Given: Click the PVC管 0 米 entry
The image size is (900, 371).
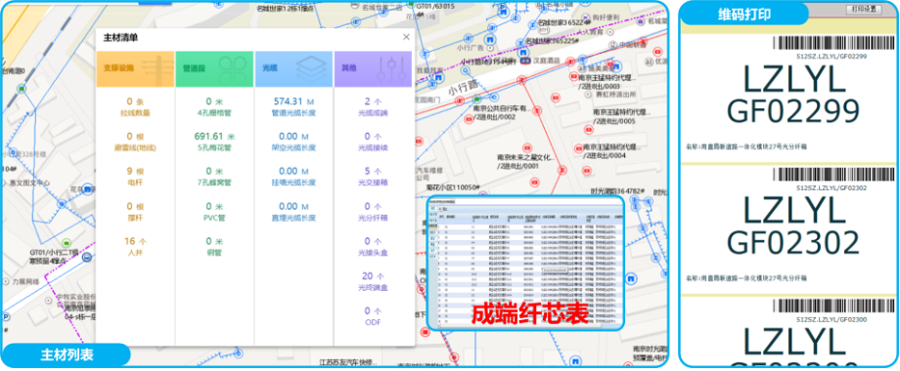Looking at the screenshot, I should click(214, 211).
